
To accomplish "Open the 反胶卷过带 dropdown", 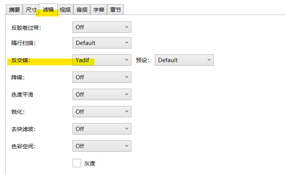I will [x=102, y=27].
